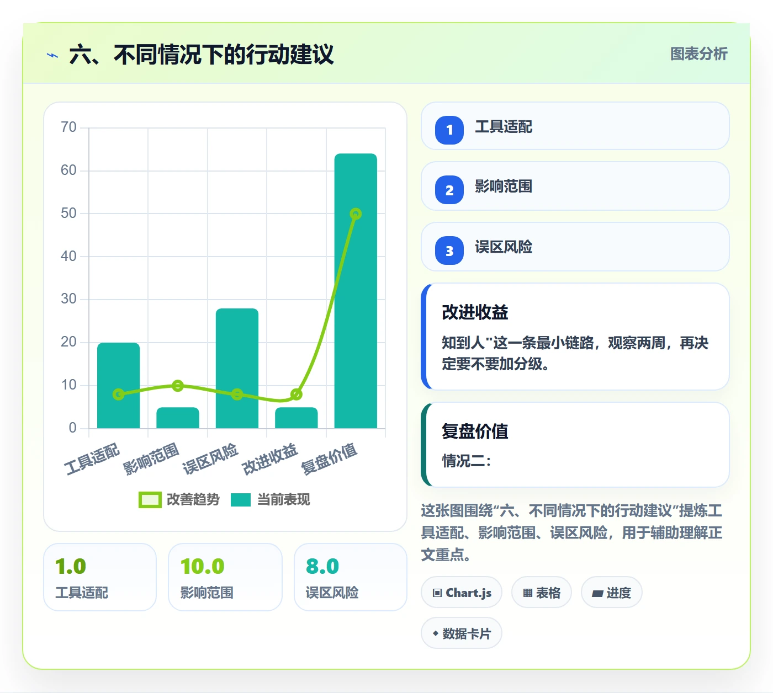Click the 10.0 影响范围 stat card
Screen dimensions: 773x693
225,577
